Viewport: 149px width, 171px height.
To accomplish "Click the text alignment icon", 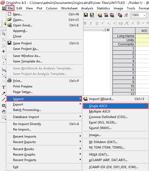I will pyautogui.click(x=139, y=23).
